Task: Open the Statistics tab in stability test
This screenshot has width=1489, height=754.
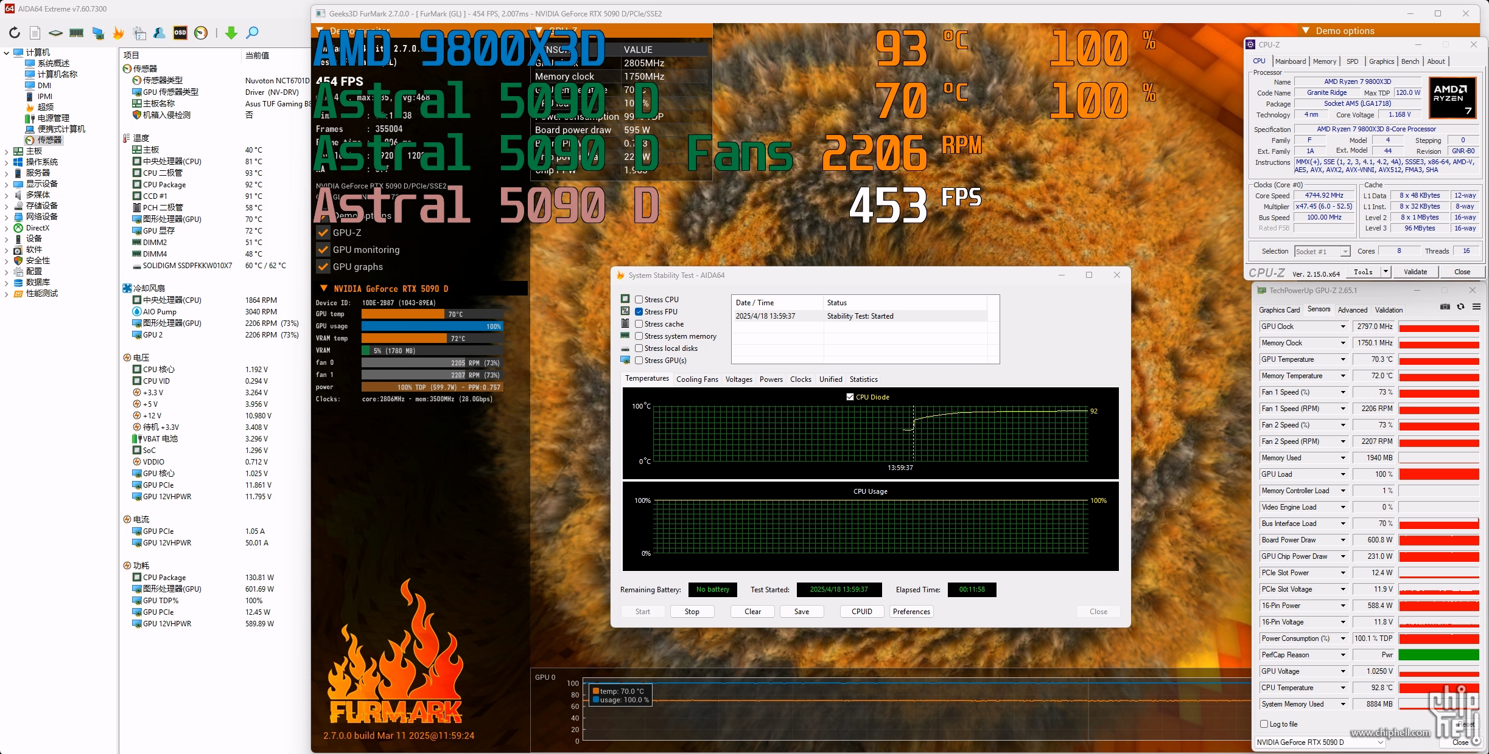Action: point(863,379)
